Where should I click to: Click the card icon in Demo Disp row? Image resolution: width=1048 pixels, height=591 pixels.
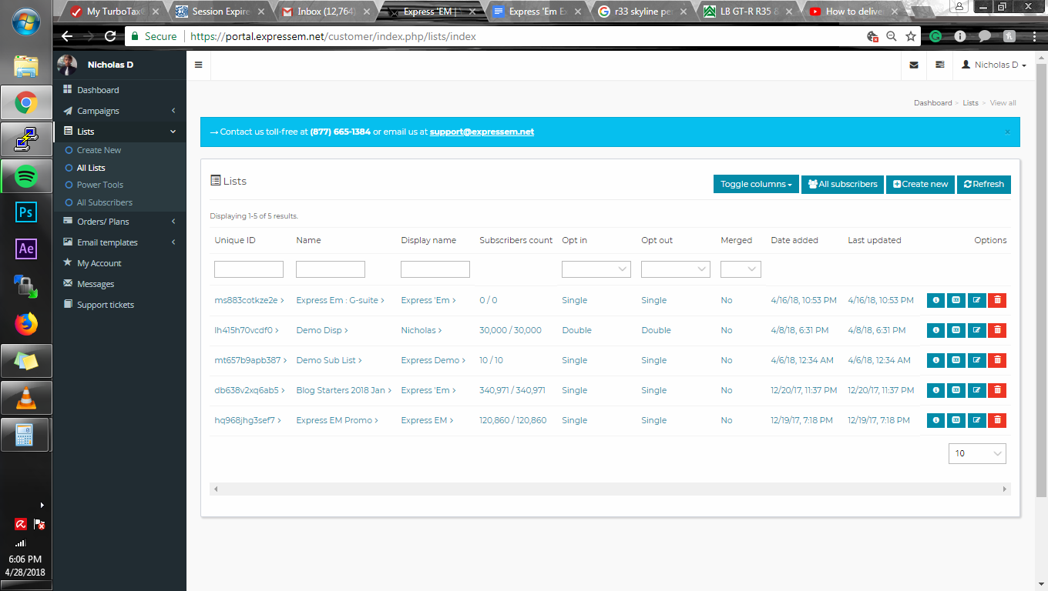956,330
